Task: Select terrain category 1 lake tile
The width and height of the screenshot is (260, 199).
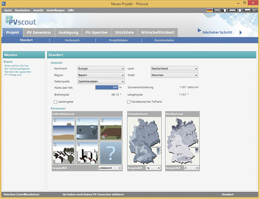Action: [87, 129]
